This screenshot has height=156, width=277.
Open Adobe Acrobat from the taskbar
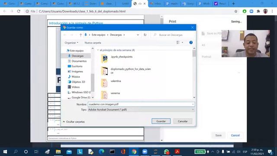pyautogui.click(x=177, y=152)
